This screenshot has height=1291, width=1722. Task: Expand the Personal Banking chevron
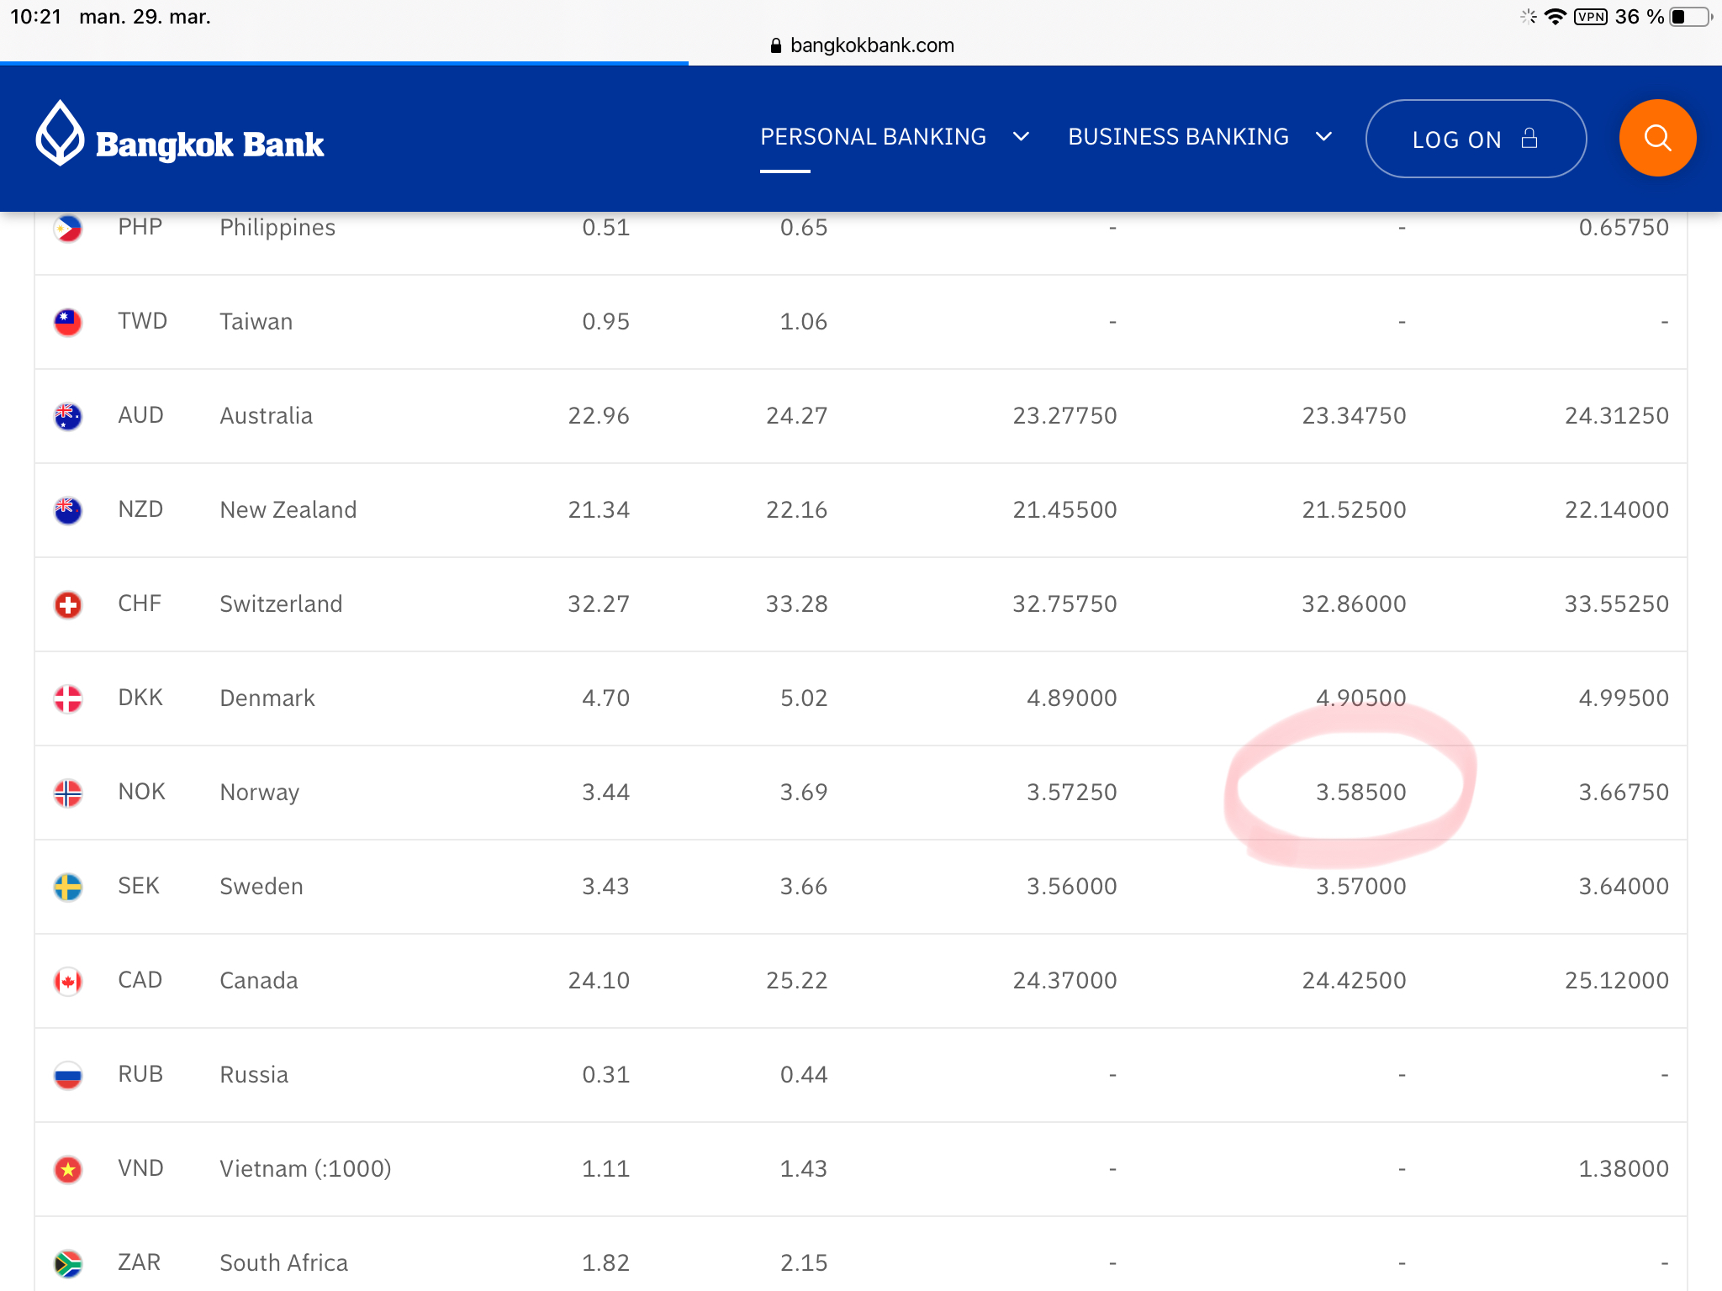click(1022, 137)
